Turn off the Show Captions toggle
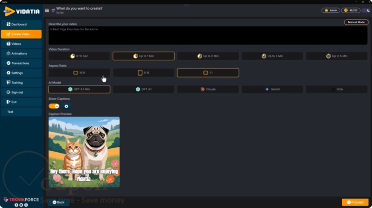 click(54, 106)
